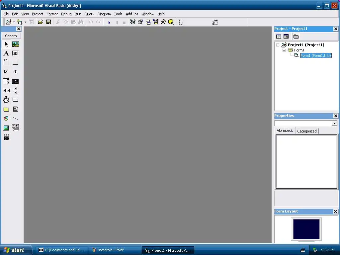
Task: Open the Properties object dropdown
Action: click(x=334, y=124)
